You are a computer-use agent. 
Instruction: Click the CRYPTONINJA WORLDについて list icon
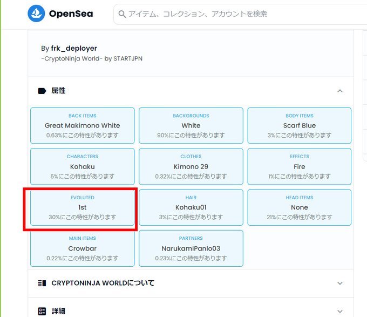click(x=42, y=284)
